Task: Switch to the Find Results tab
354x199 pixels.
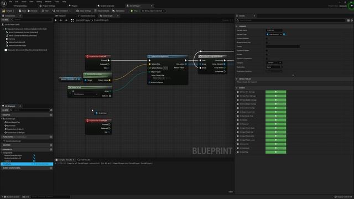Action: point(84,160)
